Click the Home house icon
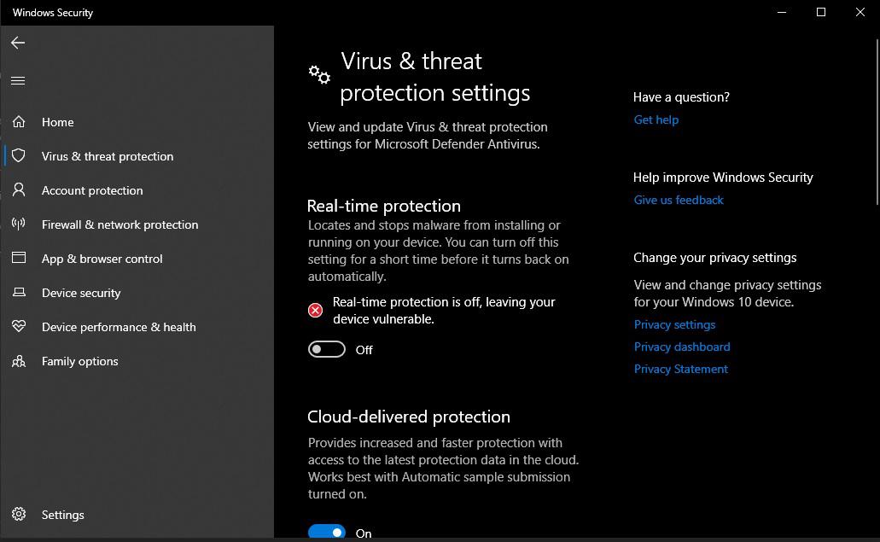880x542 pixels. tap(19, 122)
